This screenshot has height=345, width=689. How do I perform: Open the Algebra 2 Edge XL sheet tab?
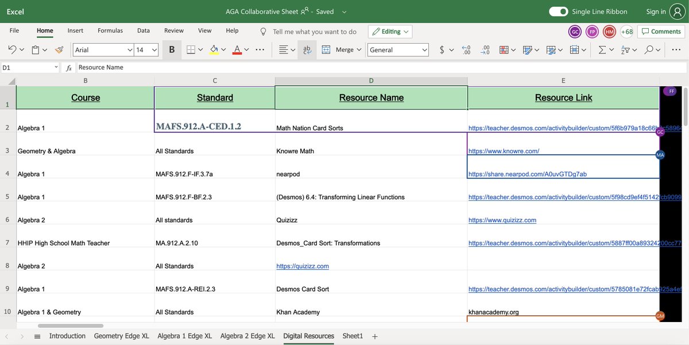[247, 336]
